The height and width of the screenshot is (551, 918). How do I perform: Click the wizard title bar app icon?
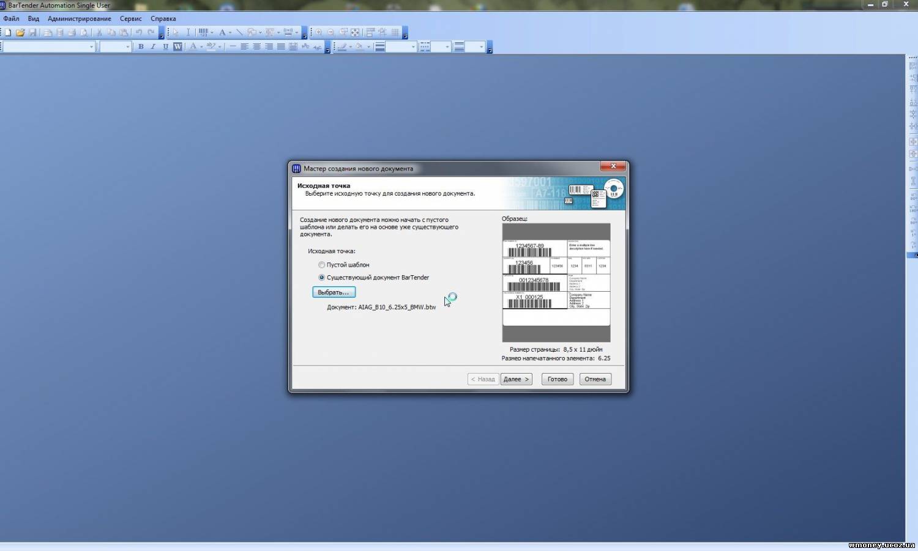point(297,168)
